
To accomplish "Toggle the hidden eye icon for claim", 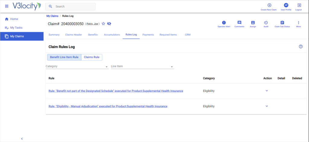I will tap(109, 24).
